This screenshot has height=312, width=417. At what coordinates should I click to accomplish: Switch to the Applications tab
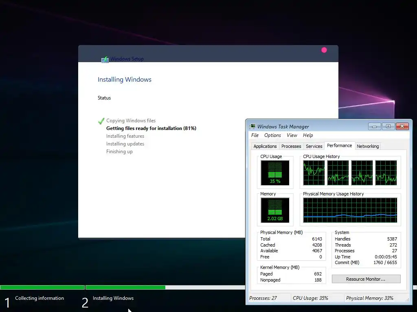pos(265,146)
